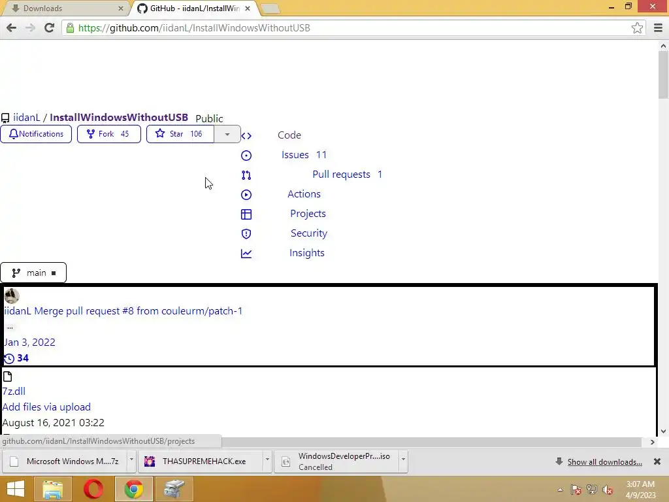Screen dimensions: 669x502
Task: Go to the Actions tab
Action: point(304,194)
